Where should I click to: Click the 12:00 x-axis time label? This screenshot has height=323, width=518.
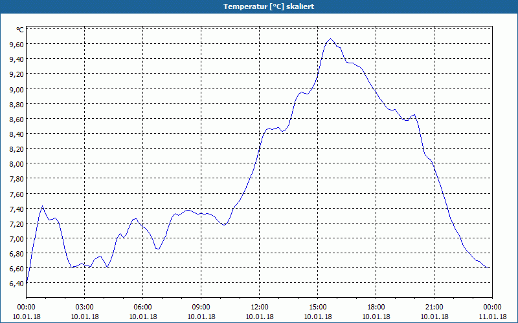pos(260,307)
